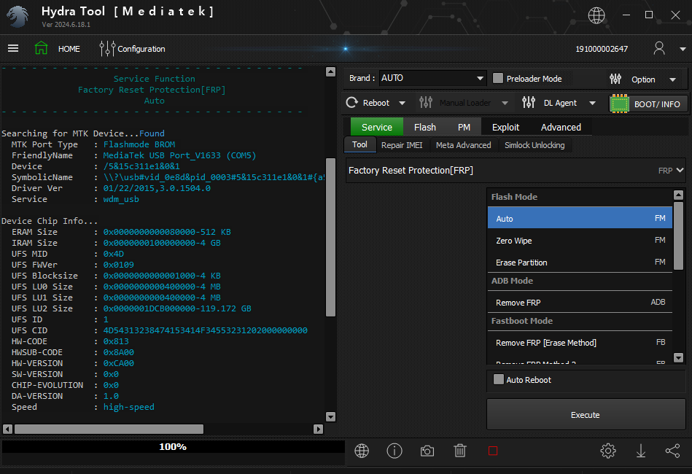Click the Reboot circular arrow icon
Viewport: 692px width, 474px height.
tap(351, 103)
